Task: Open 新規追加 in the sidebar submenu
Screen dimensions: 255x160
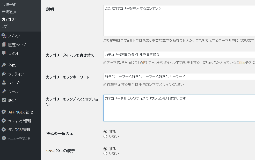Action: coord(9,12)
